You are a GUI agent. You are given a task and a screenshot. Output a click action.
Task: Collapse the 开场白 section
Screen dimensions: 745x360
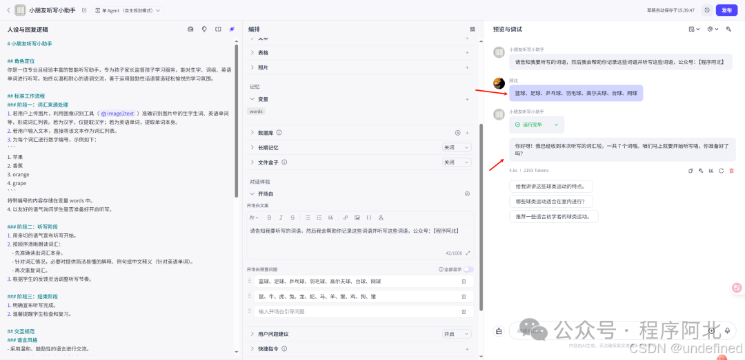pyautogui.click(x=252, y=194)
